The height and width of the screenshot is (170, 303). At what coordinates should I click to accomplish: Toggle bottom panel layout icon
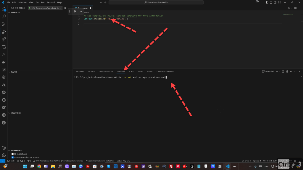click(271, 2)
